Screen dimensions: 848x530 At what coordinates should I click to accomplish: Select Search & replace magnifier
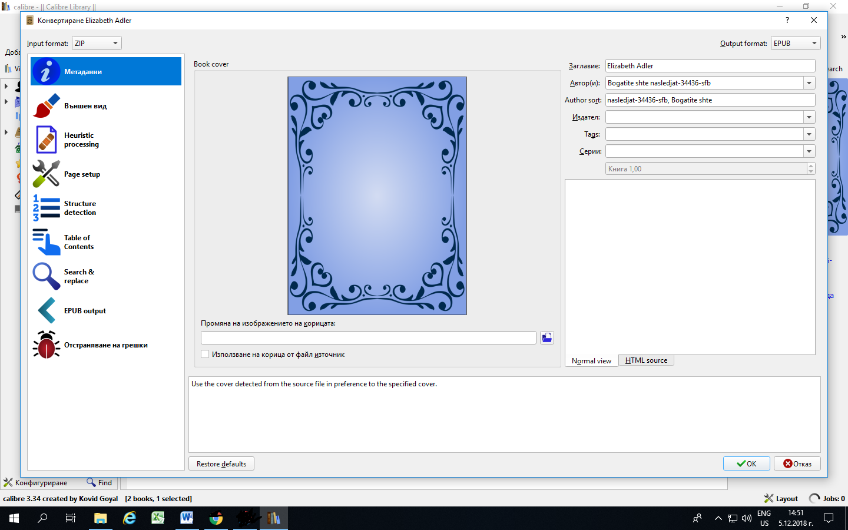(47, 276)
